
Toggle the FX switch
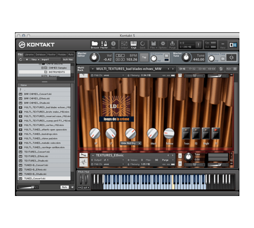[216, 134]
